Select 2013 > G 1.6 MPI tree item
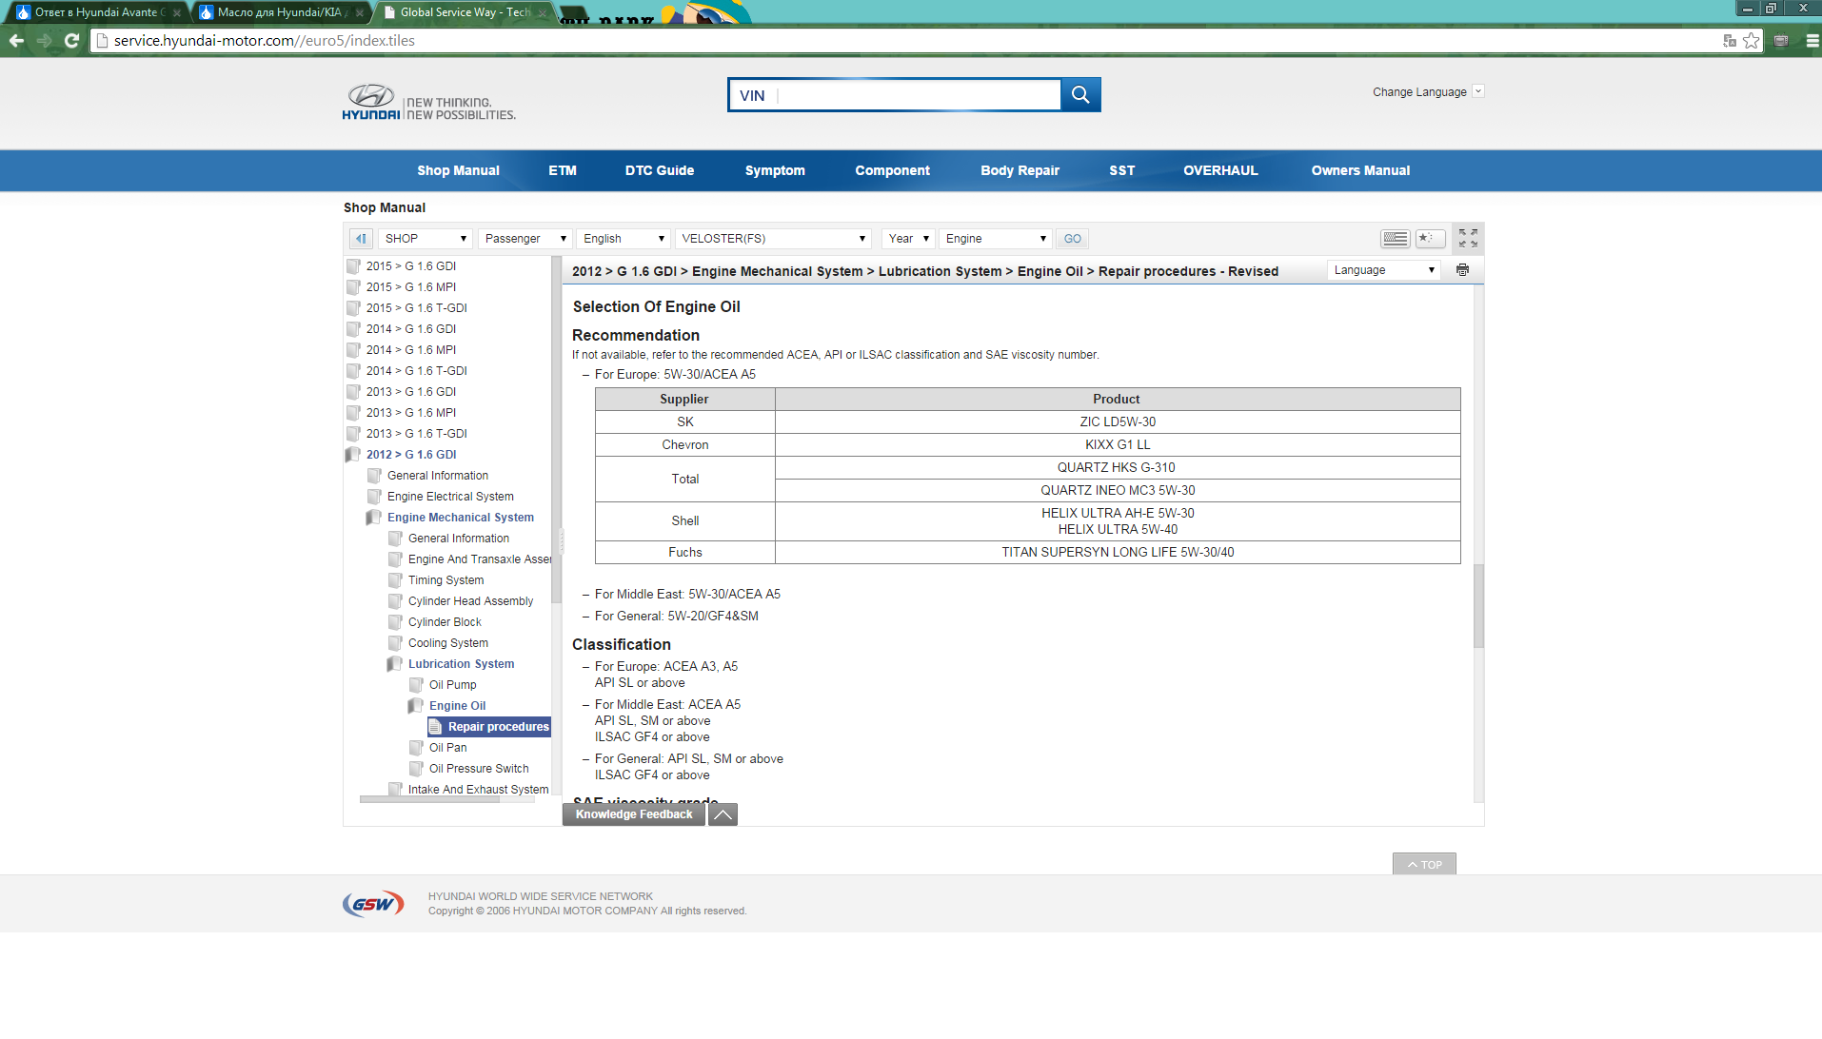The image size is (1822, 1039). click(x=411, y=413)
